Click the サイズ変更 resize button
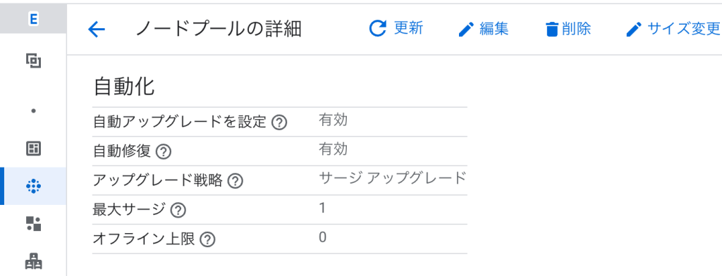722x276 pixels. pyautogui.click(x=673, y=30)
